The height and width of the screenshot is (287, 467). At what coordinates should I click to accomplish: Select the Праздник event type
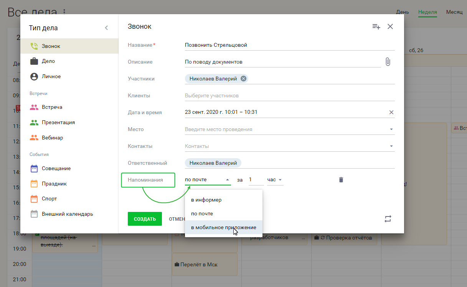coord(69,184)
